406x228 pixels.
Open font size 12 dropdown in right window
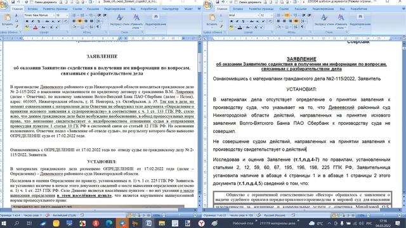pyautogui.click(x=272, y=15)
